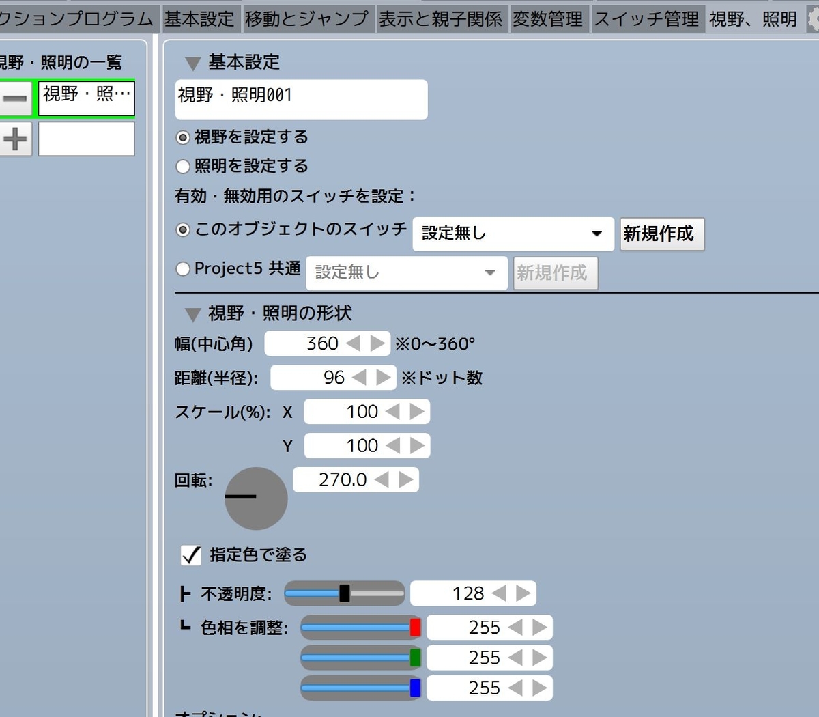Viewport: 819px width, 717px height.
Task: Click 新規作成 button for object switch
Action: click(661, 234)
